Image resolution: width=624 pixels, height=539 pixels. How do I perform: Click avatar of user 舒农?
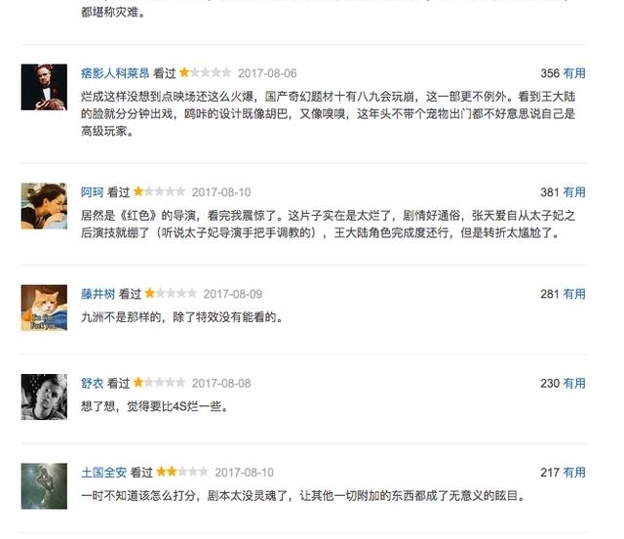tap(44, 396)
